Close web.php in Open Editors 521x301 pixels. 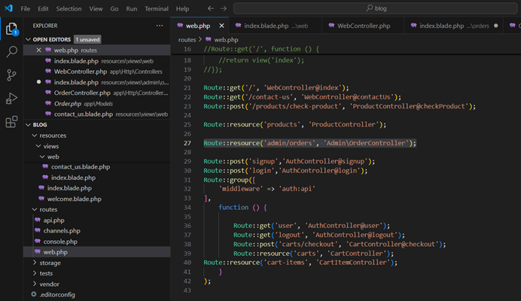click(39, 50)
